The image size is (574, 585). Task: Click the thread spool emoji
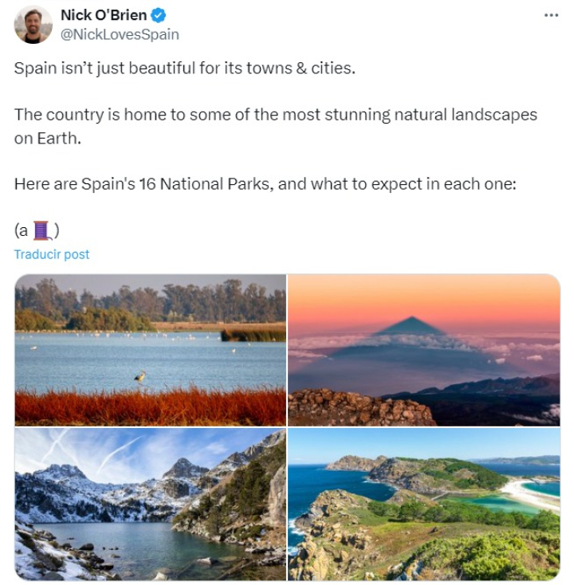(43, 230)
